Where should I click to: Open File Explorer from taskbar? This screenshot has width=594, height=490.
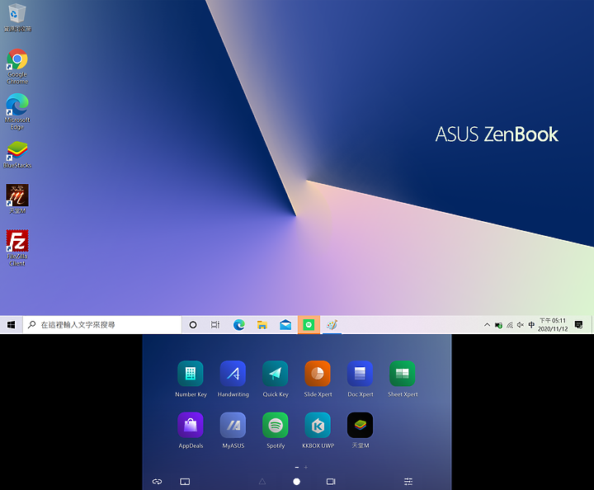point(262,325)
